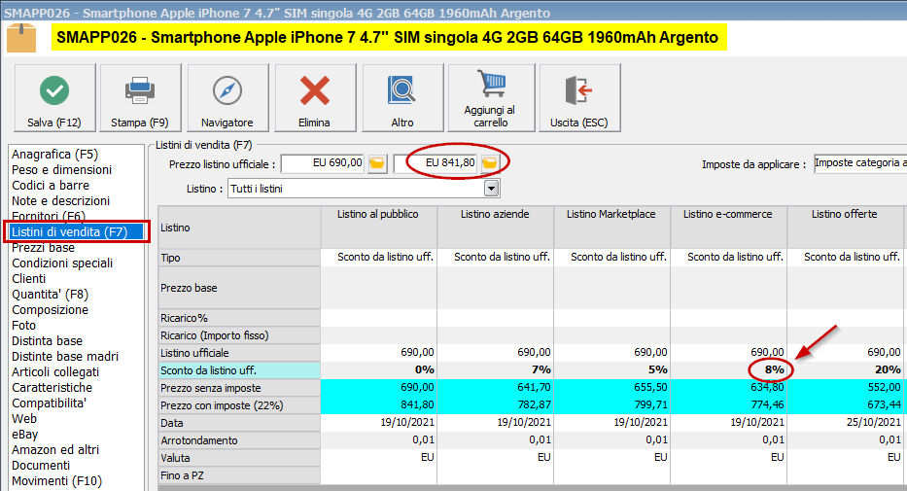Image resolution: width=907 pixels, height=491 pixels.
Task: Click yellow folder icon next to EU 841,80
Action: [x=489, y=163]
